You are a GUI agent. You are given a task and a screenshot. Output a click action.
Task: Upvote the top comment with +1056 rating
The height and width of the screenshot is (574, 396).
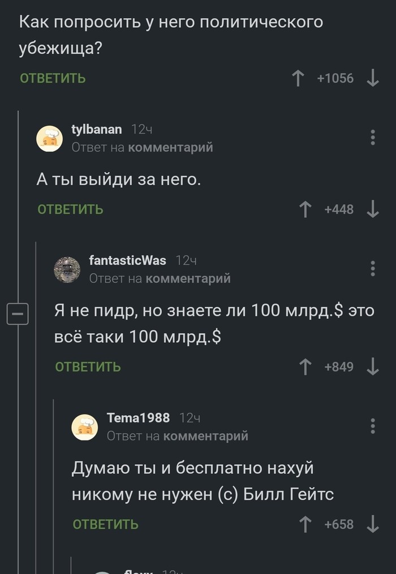pos(298,78)
